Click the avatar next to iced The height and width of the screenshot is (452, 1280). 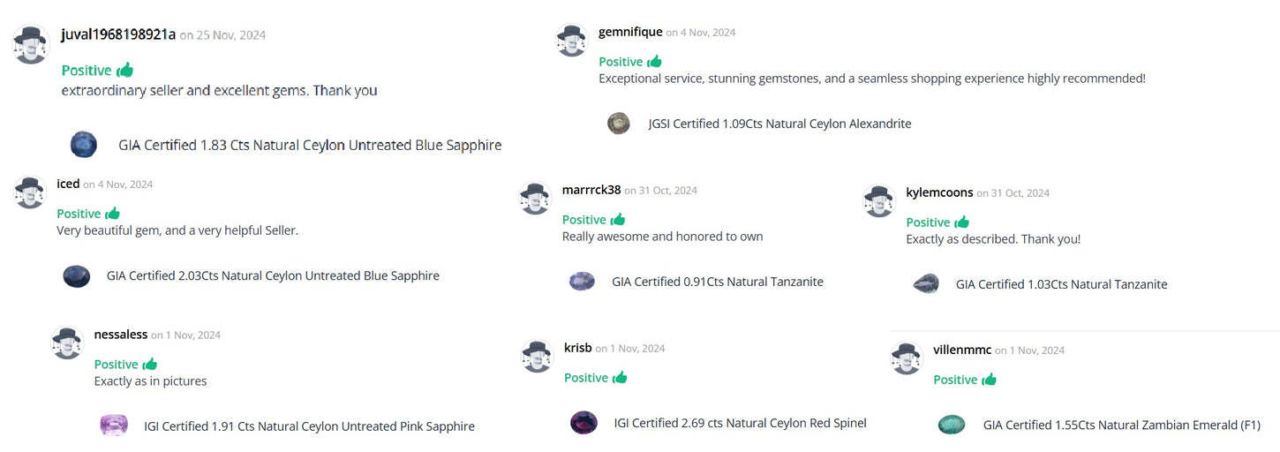[30, 192]
